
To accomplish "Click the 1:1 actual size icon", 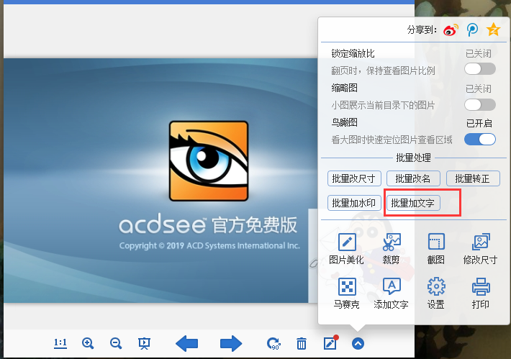I will [60, 343].
